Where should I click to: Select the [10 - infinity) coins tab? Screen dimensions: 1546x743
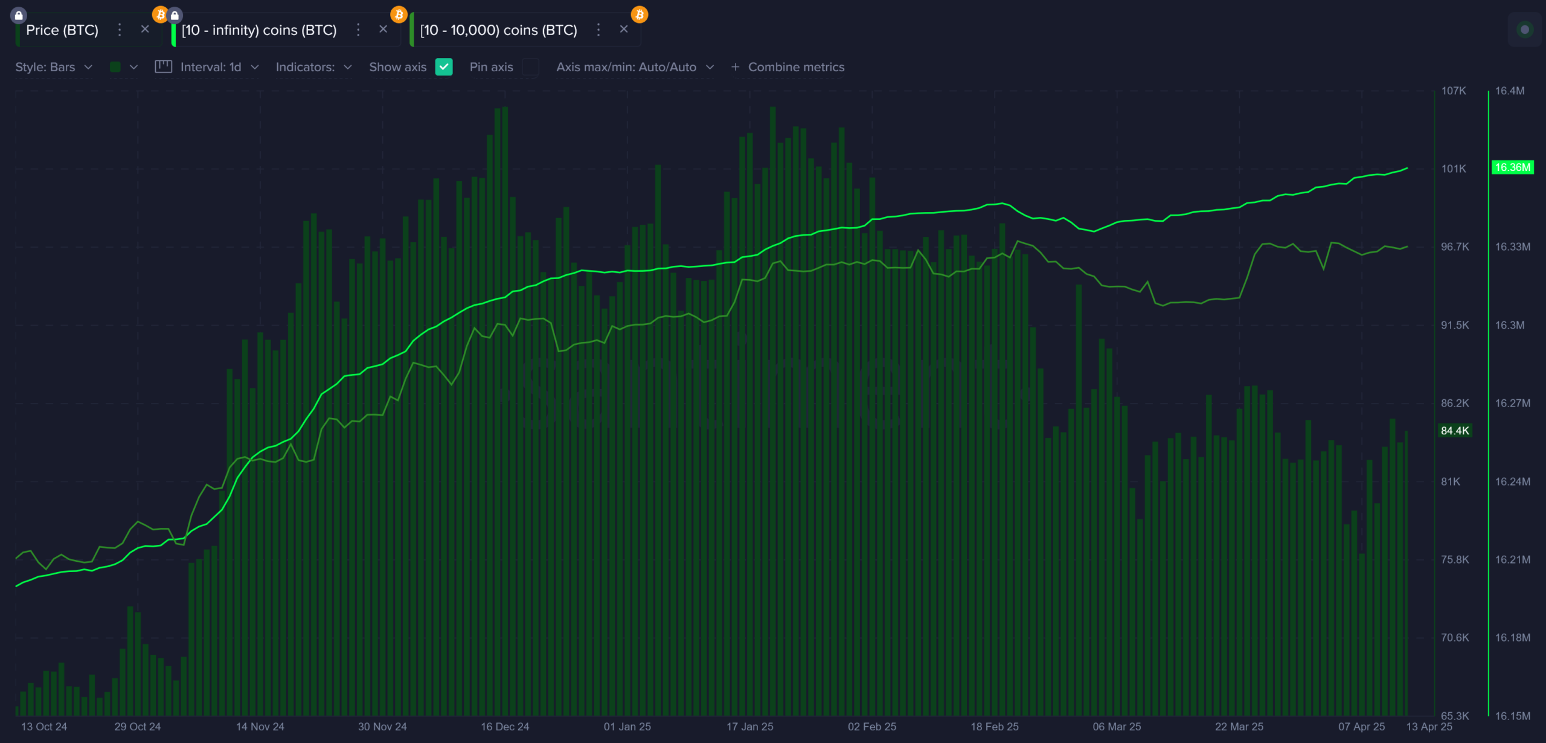click(x=259, y=30)
